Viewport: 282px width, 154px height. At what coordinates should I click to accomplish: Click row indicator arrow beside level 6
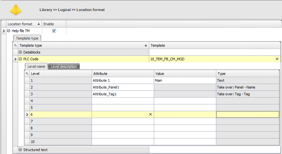(x=27, y=114)
